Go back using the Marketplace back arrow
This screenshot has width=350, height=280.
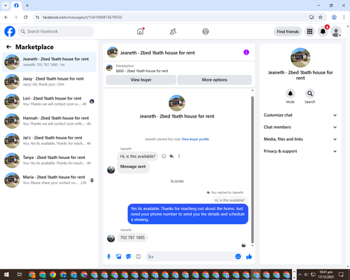click(x=8, y=47)
